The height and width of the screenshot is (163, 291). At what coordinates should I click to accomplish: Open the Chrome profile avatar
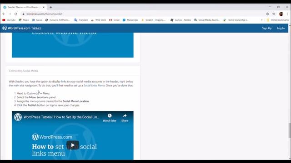[281, 14]
